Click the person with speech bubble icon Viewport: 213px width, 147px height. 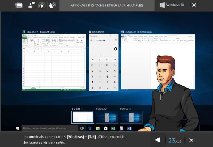[31, 5]
